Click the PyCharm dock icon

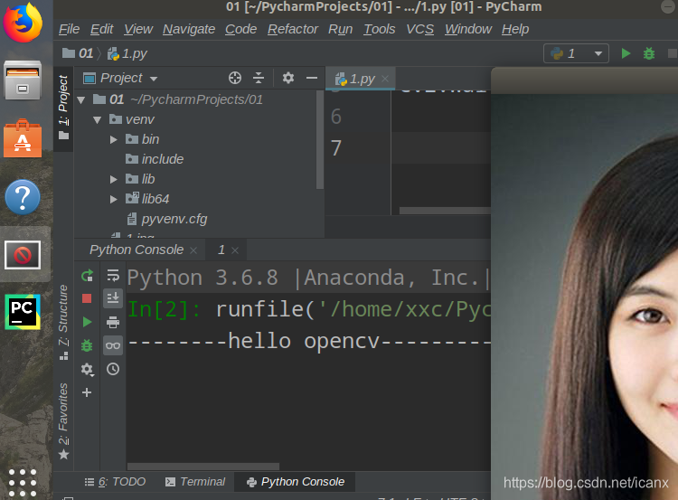coord(23,312)
